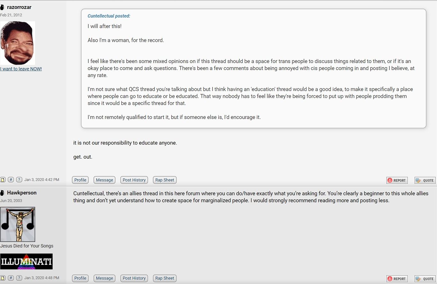Image resolution: width=437 pixels, height=284 pixels.
Task: Click the ILLUMINATI banner image
Action: tap(26, 262)
